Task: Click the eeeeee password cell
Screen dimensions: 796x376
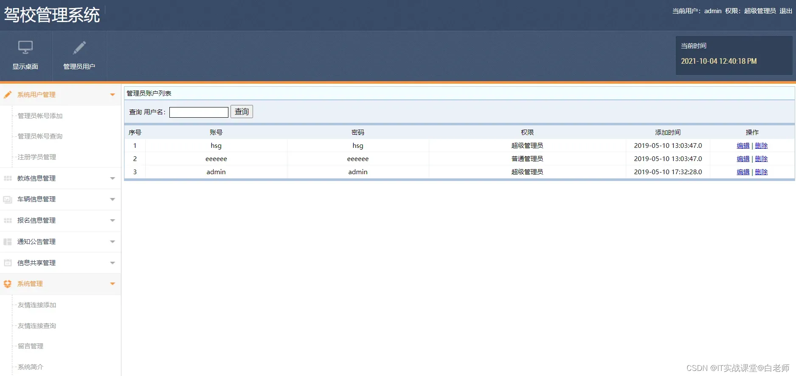Action: 358,159
